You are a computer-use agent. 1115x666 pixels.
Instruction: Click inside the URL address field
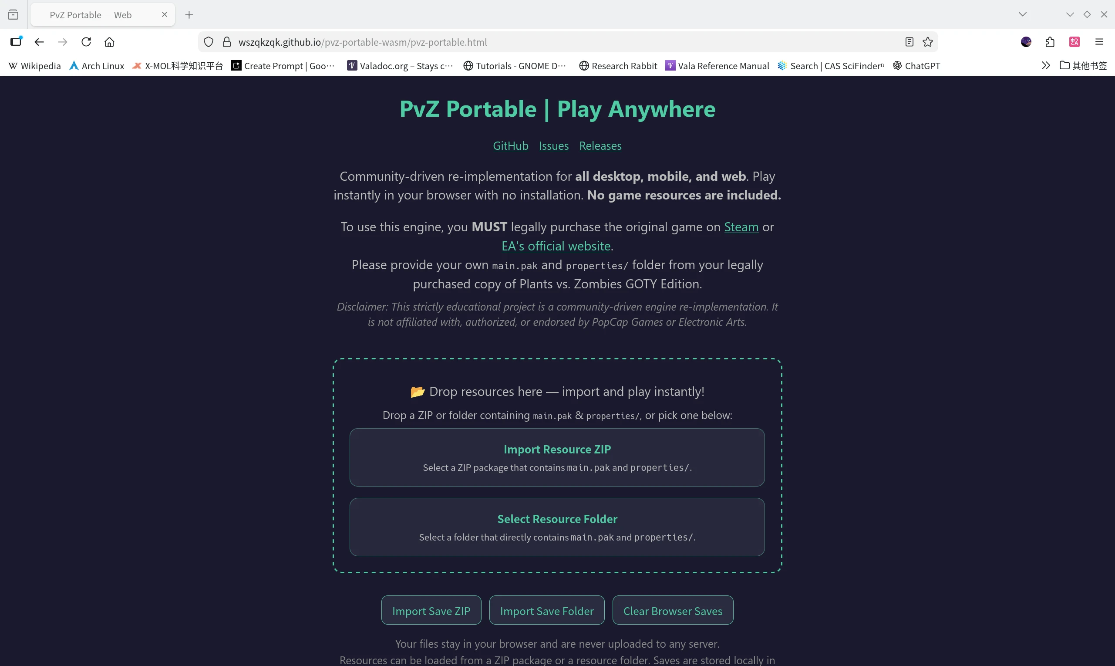coord(538,42)
